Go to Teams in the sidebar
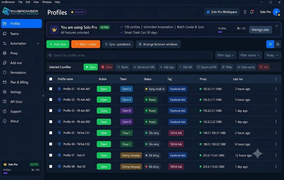The width and height of the screenshot is (284, 180). point(21,34)
